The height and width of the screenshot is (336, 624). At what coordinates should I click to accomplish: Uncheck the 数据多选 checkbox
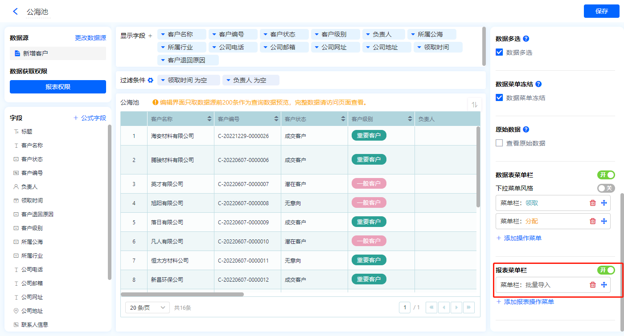[x=500, y=53]
